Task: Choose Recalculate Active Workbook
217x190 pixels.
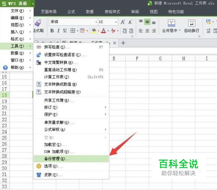Action: point(71,70)
